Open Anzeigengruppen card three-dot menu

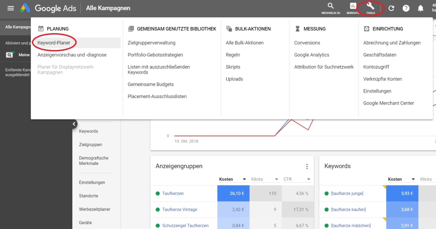[307, 166]
